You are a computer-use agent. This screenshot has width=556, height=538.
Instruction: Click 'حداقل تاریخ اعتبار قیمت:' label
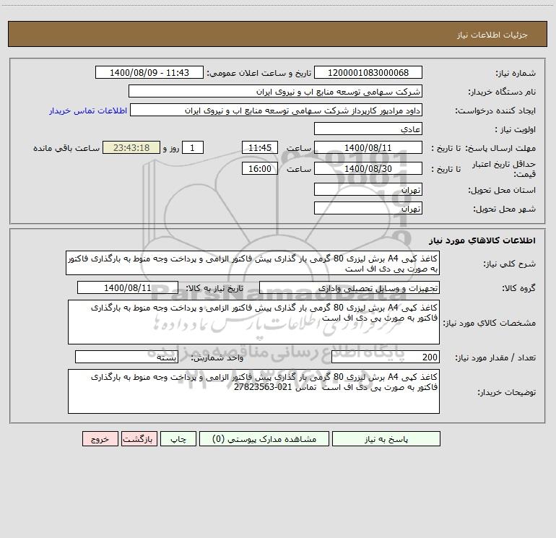point(504,169)
